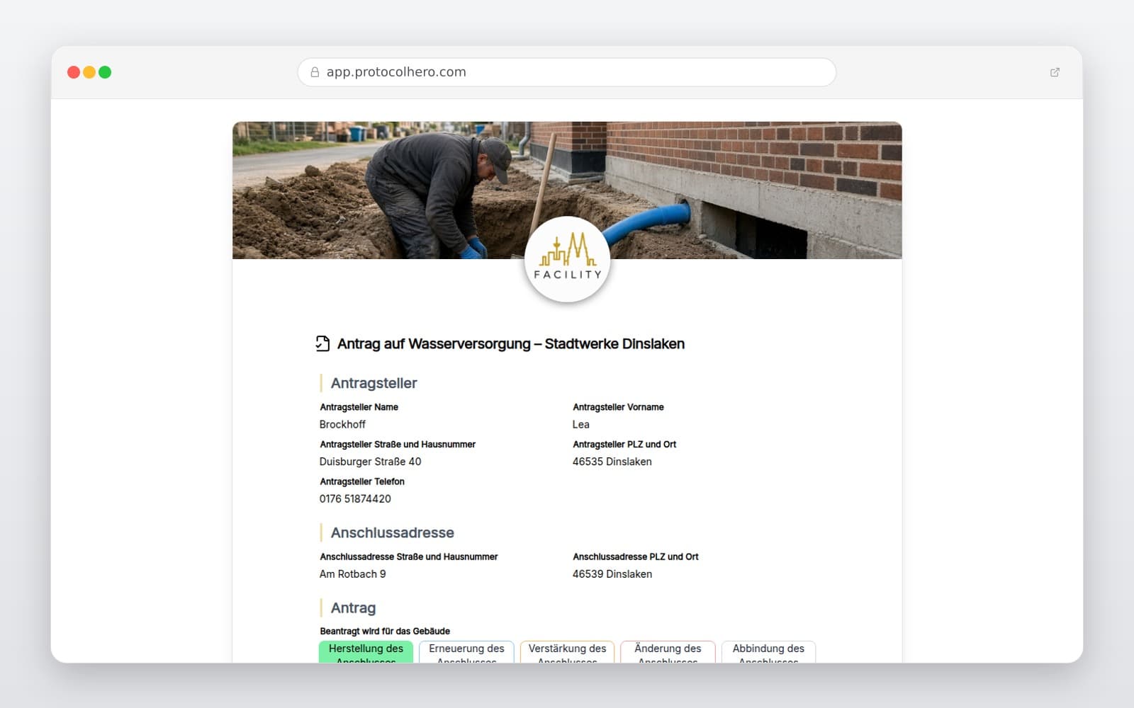Click the red window close dot
This screenshot has width=1134, height=708.
[x=74, y=72]
